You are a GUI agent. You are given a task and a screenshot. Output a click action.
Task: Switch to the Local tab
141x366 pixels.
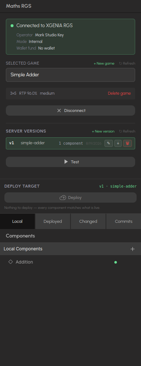[x=18, y=221]
